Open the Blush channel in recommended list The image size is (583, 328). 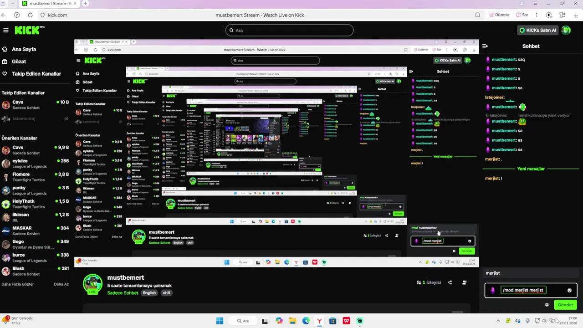[x=36, y=271]
